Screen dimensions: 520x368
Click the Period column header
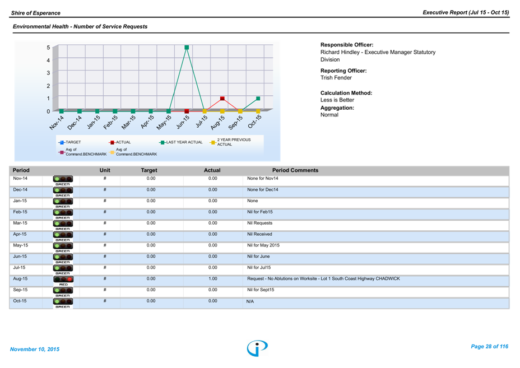[x=21, y=170]
